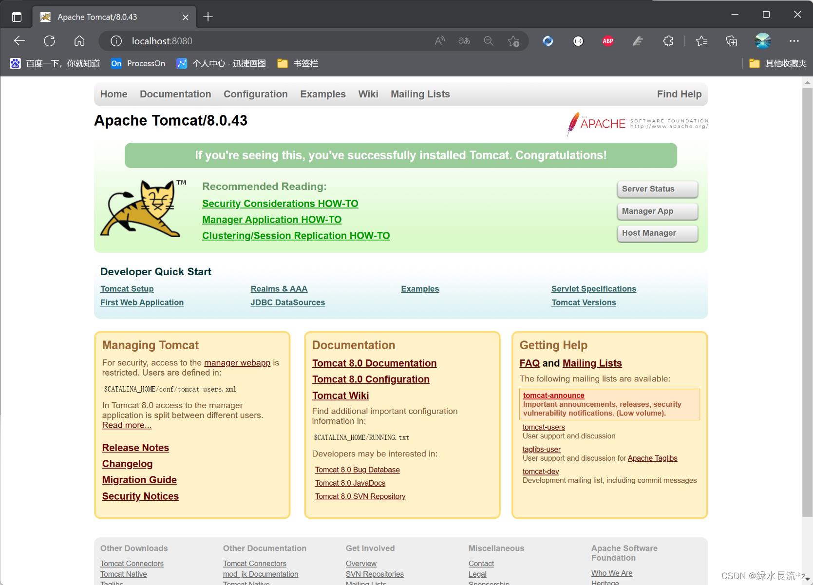Viewport: 813px width, 585px height.
Task: Open the Migration Guide link
Action: 139,480
